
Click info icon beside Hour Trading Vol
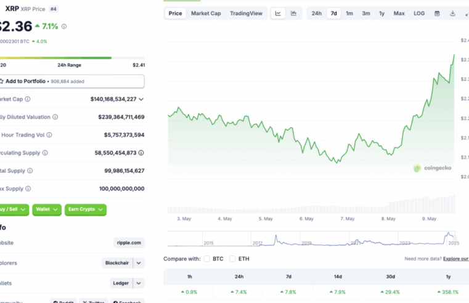click(x=49, y=135)
